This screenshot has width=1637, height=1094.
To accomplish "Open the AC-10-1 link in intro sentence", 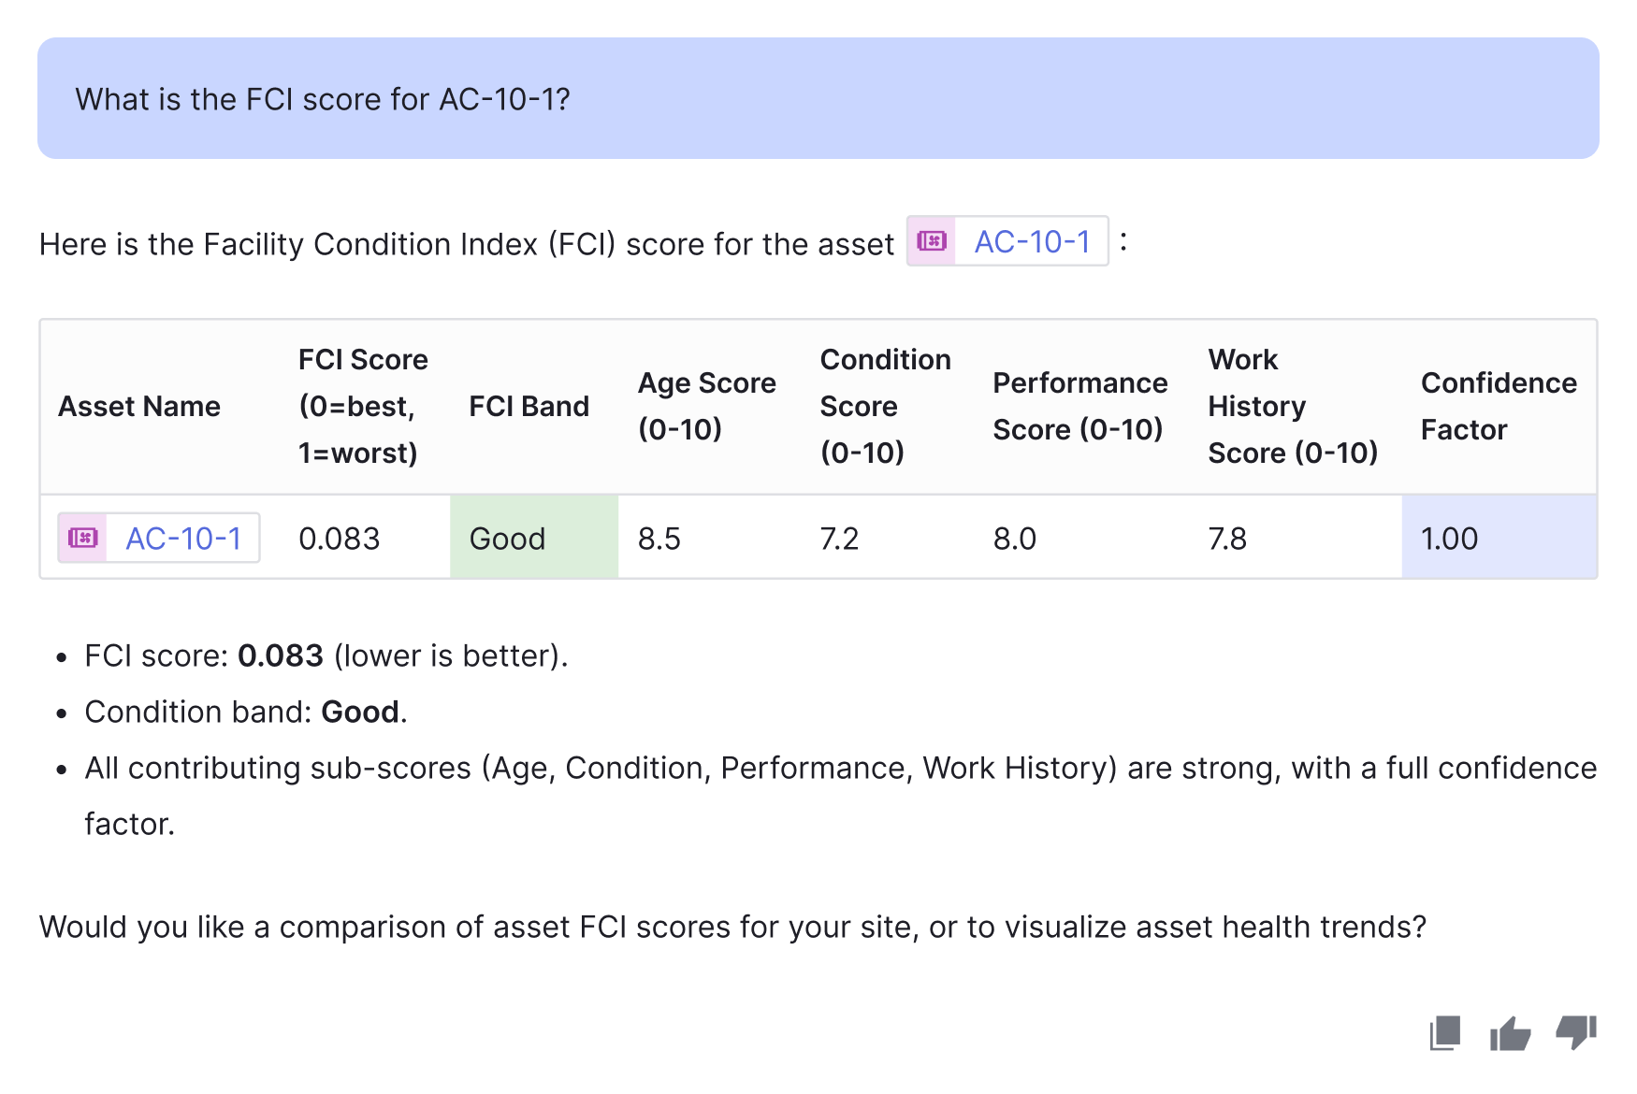I will tap(1032, 241).
